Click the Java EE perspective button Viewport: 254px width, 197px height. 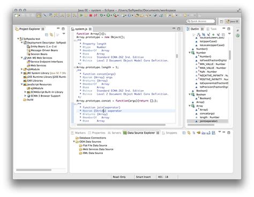(x=232, y=21)
